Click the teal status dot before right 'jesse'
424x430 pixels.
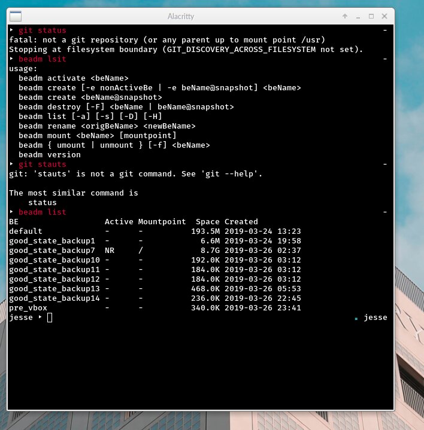356,319
